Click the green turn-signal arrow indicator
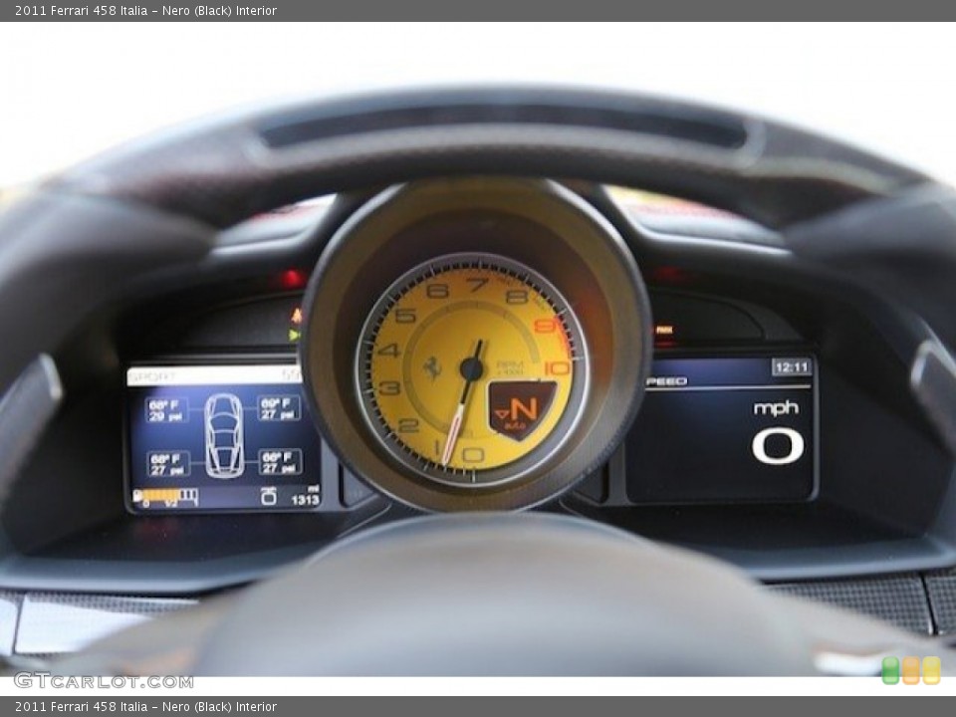The image size is (956, 717). pyautogui.click(x=295, y=335)
